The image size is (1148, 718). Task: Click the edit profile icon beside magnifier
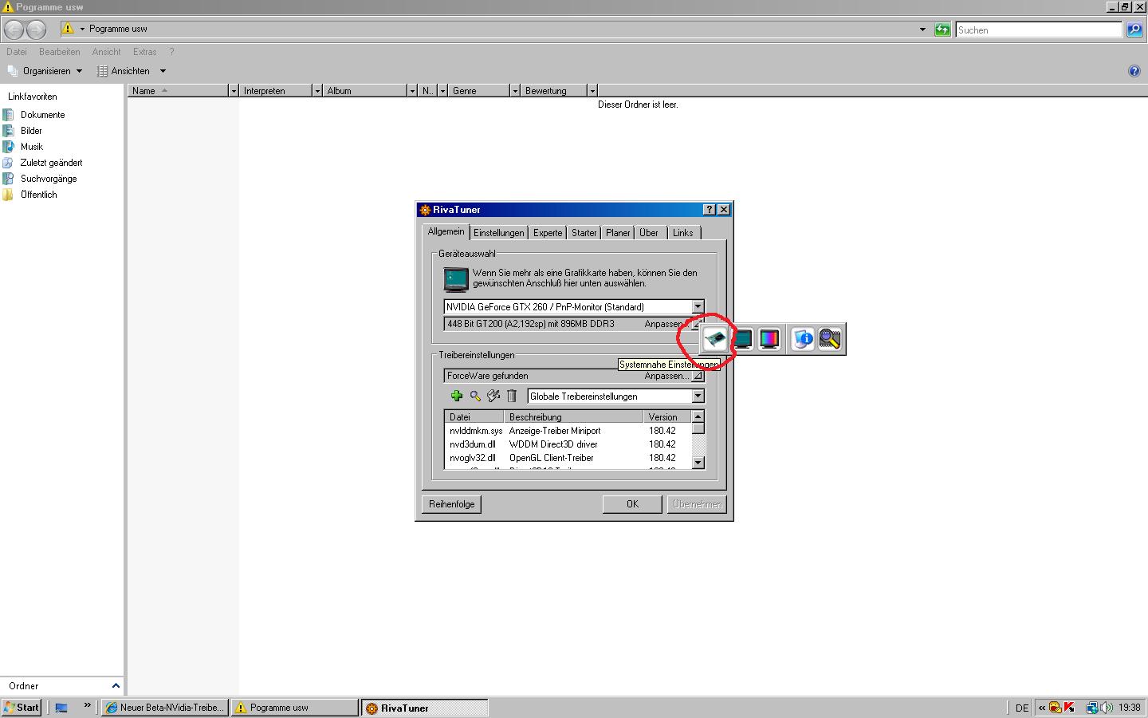tap(493, 396)
